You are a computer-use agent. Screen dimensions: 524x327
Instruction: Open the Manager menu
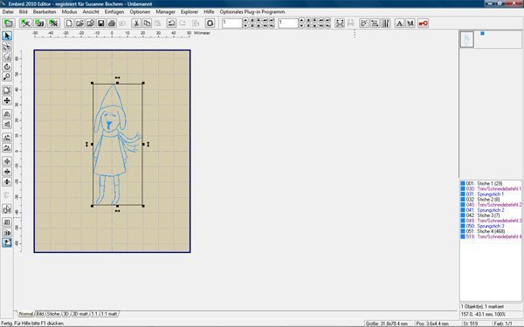[x=165, y=11]
